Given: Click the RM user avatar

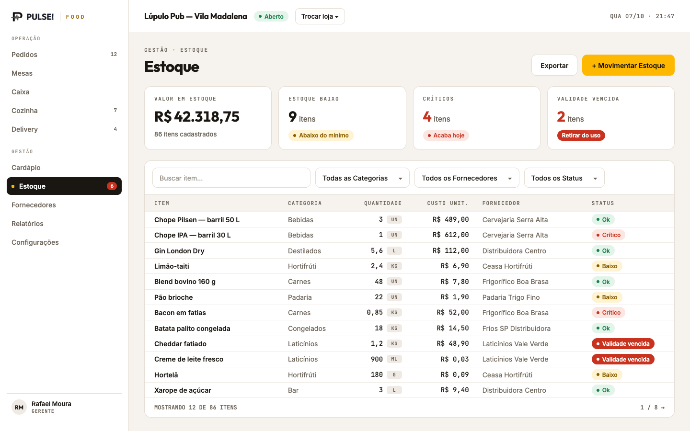Looking at the screenshot, I should click(19, 408).
